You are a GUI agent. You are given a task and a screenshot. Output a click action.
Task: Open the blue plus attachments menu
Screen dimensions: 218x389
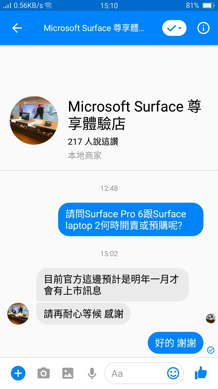pos(18,373)
